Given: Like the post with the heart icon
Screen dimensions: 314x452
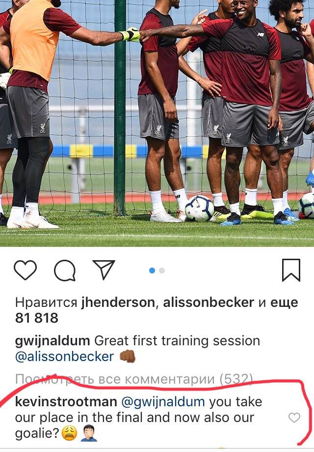Looking at the screenshot, I should (26, 270).
